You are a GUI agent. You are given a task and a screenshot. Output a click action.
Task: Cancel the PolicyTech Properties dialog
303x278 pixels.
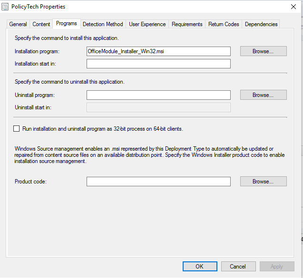(x=238, y=267)
